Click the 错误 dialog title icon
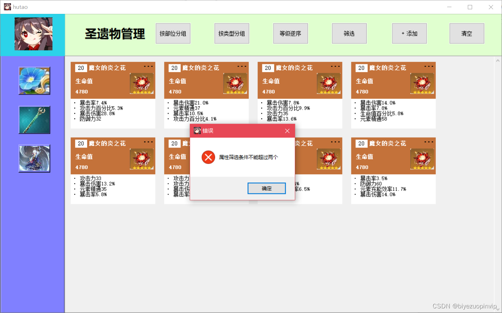The height and width of the screenshot is (313, 502). click(197, 131)
